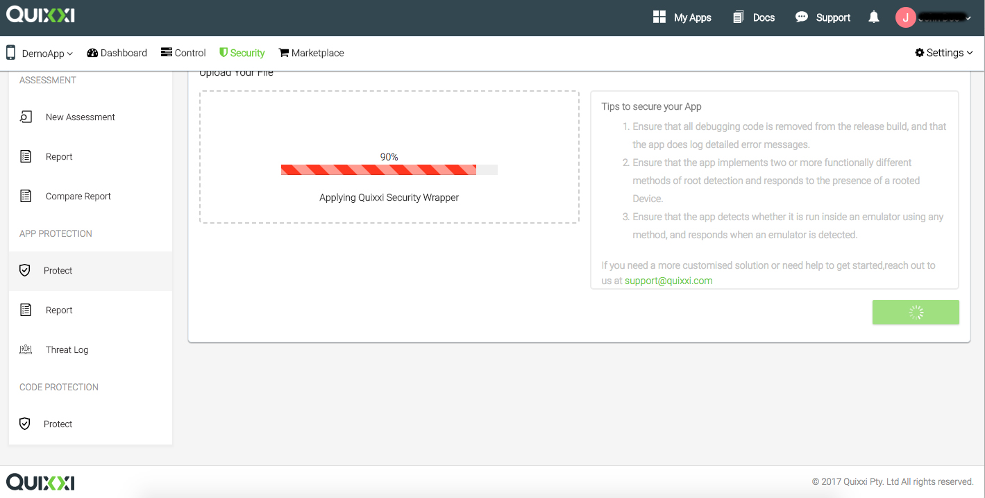Screen dimensions: 985x498
Task: Click the support@quixxi.com email link
Action: coord(668,281)
